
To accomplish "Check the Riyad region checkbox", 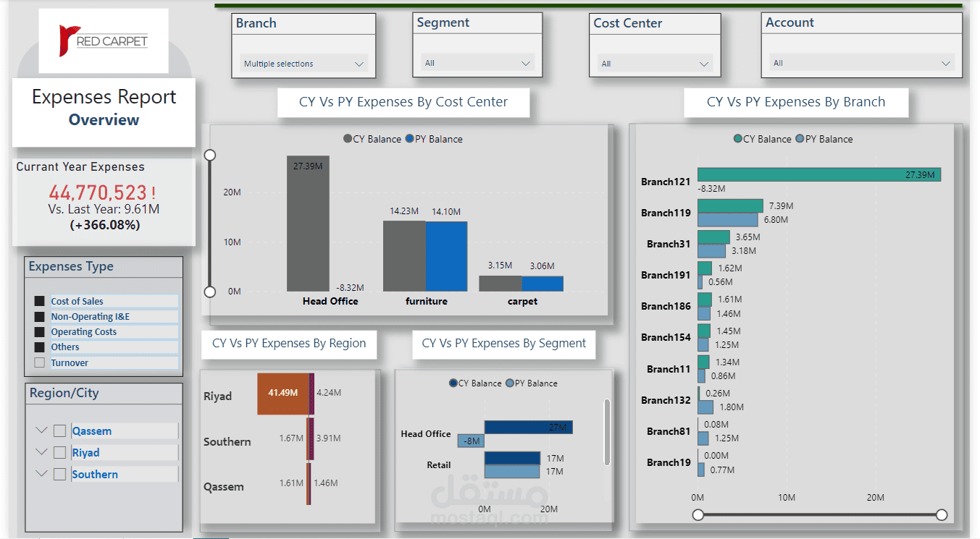I will click(x=59, y=452).
